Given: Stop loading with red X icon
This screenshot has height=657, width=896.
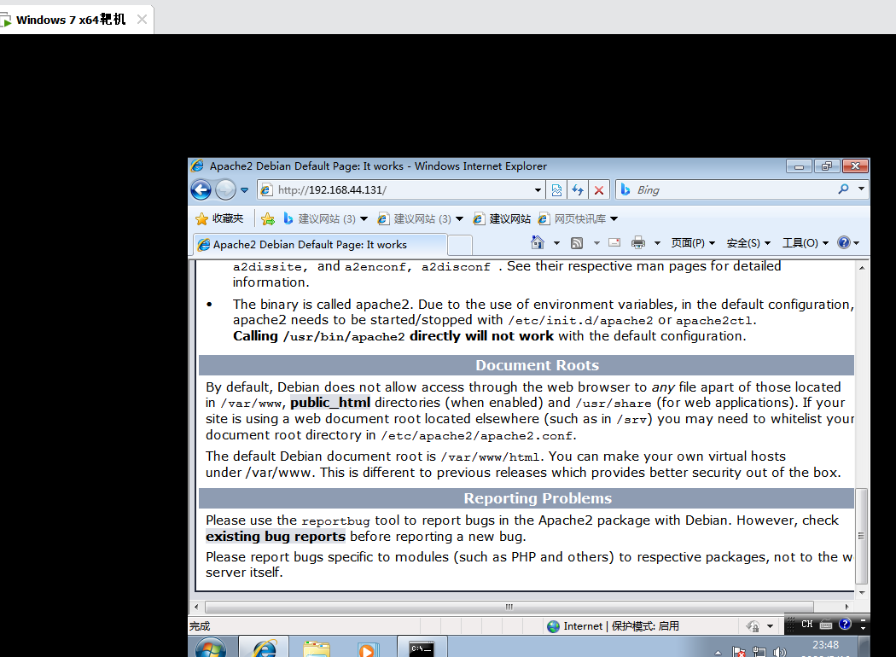Looking at the screenshot, I should (x=599, y=189).
